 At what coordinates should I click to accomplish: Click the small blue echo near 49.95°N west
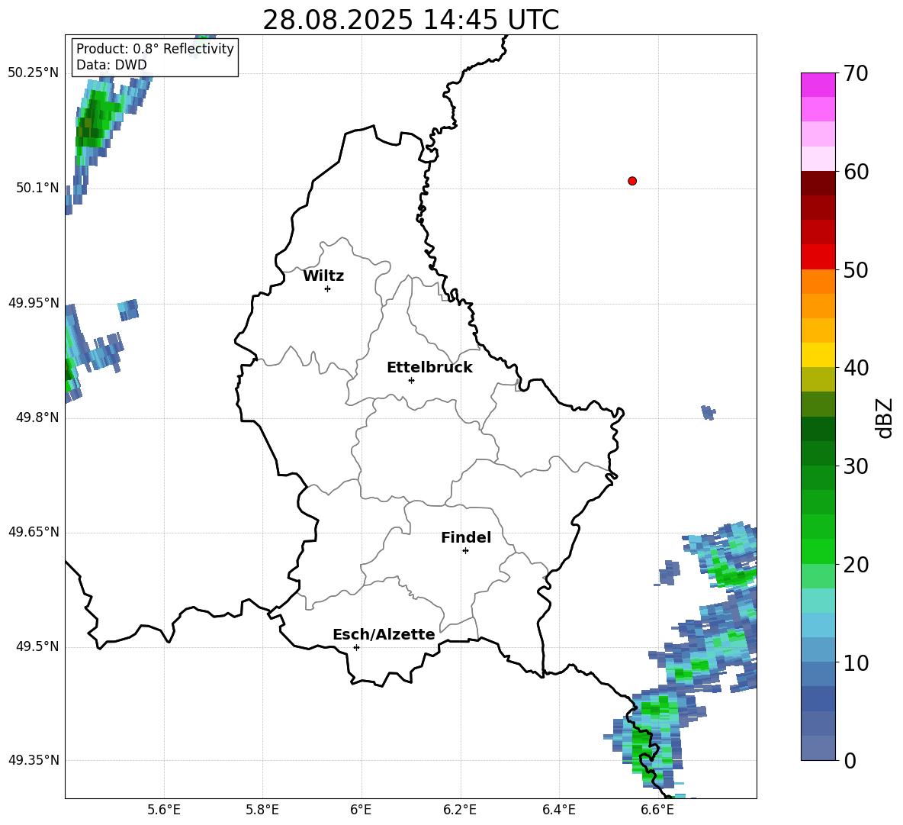(x=128, y=309)
